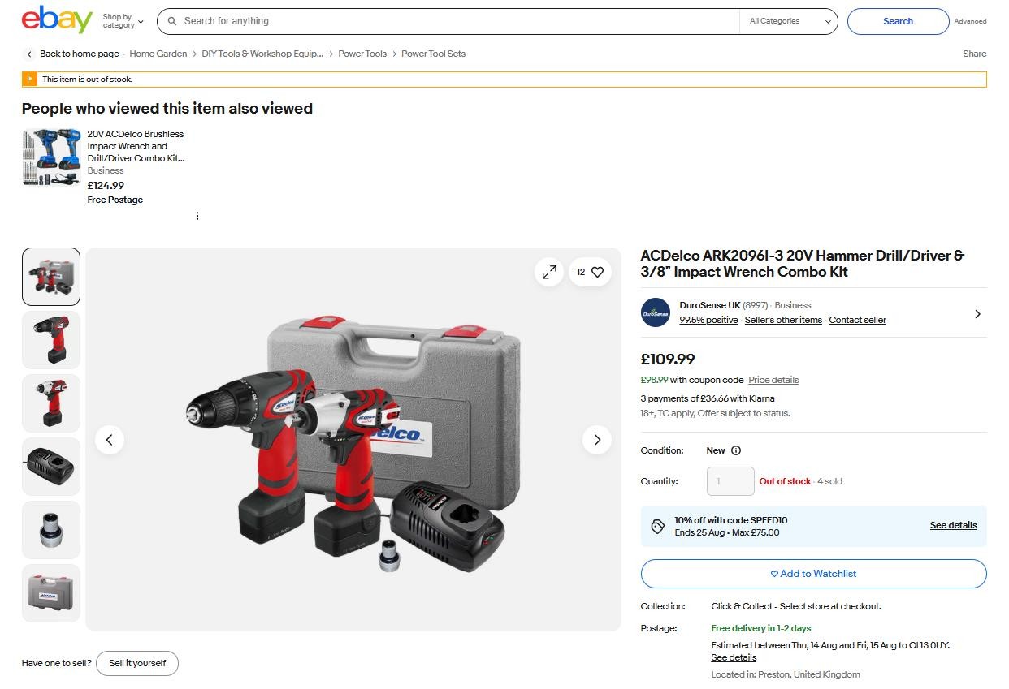Click the £109.99 price text
1009x689 pixels.
(668, 359)
